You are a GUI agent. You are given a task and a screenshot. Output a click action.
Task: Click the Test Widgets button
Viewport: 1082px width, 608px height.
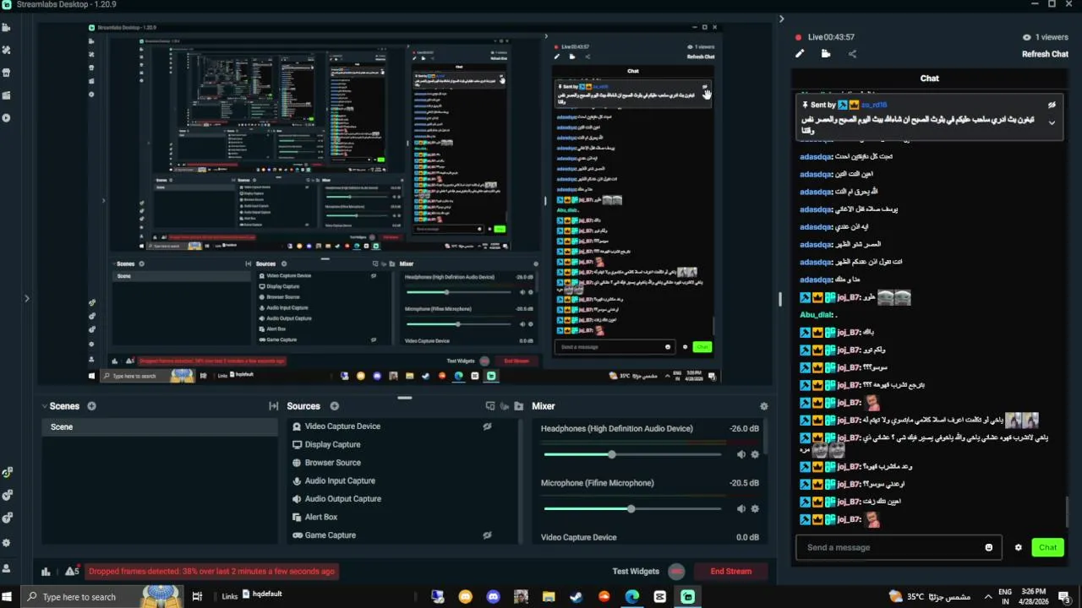point(635,572)
